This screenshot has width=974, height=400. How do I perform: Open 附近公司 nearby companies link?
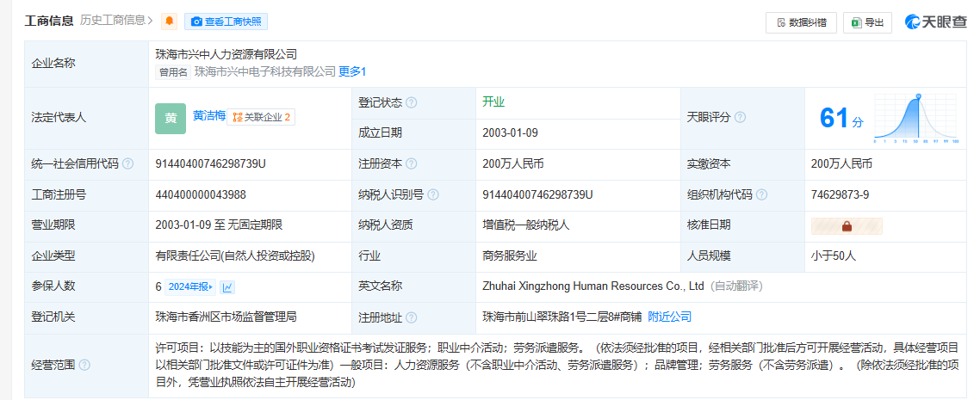coord(670,317)
